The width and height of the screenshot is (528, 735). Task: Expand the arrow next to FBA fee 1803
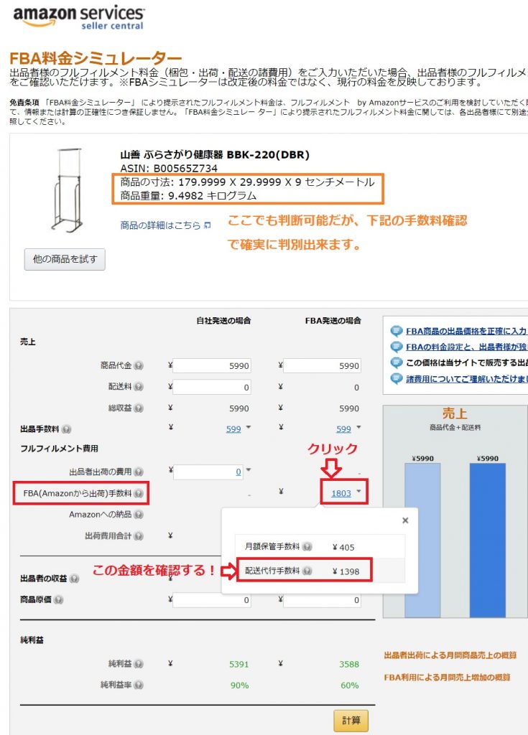(359, 491)
